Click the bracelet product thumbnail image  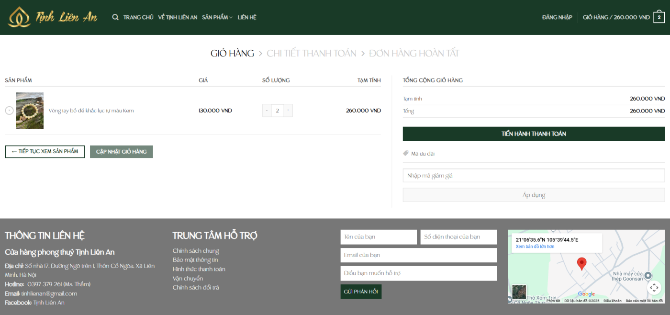tap(30, 111)
